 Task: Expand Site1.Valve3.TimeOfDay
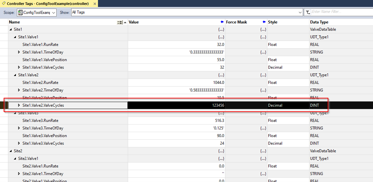pyautogui.click(x=19, y=128)
